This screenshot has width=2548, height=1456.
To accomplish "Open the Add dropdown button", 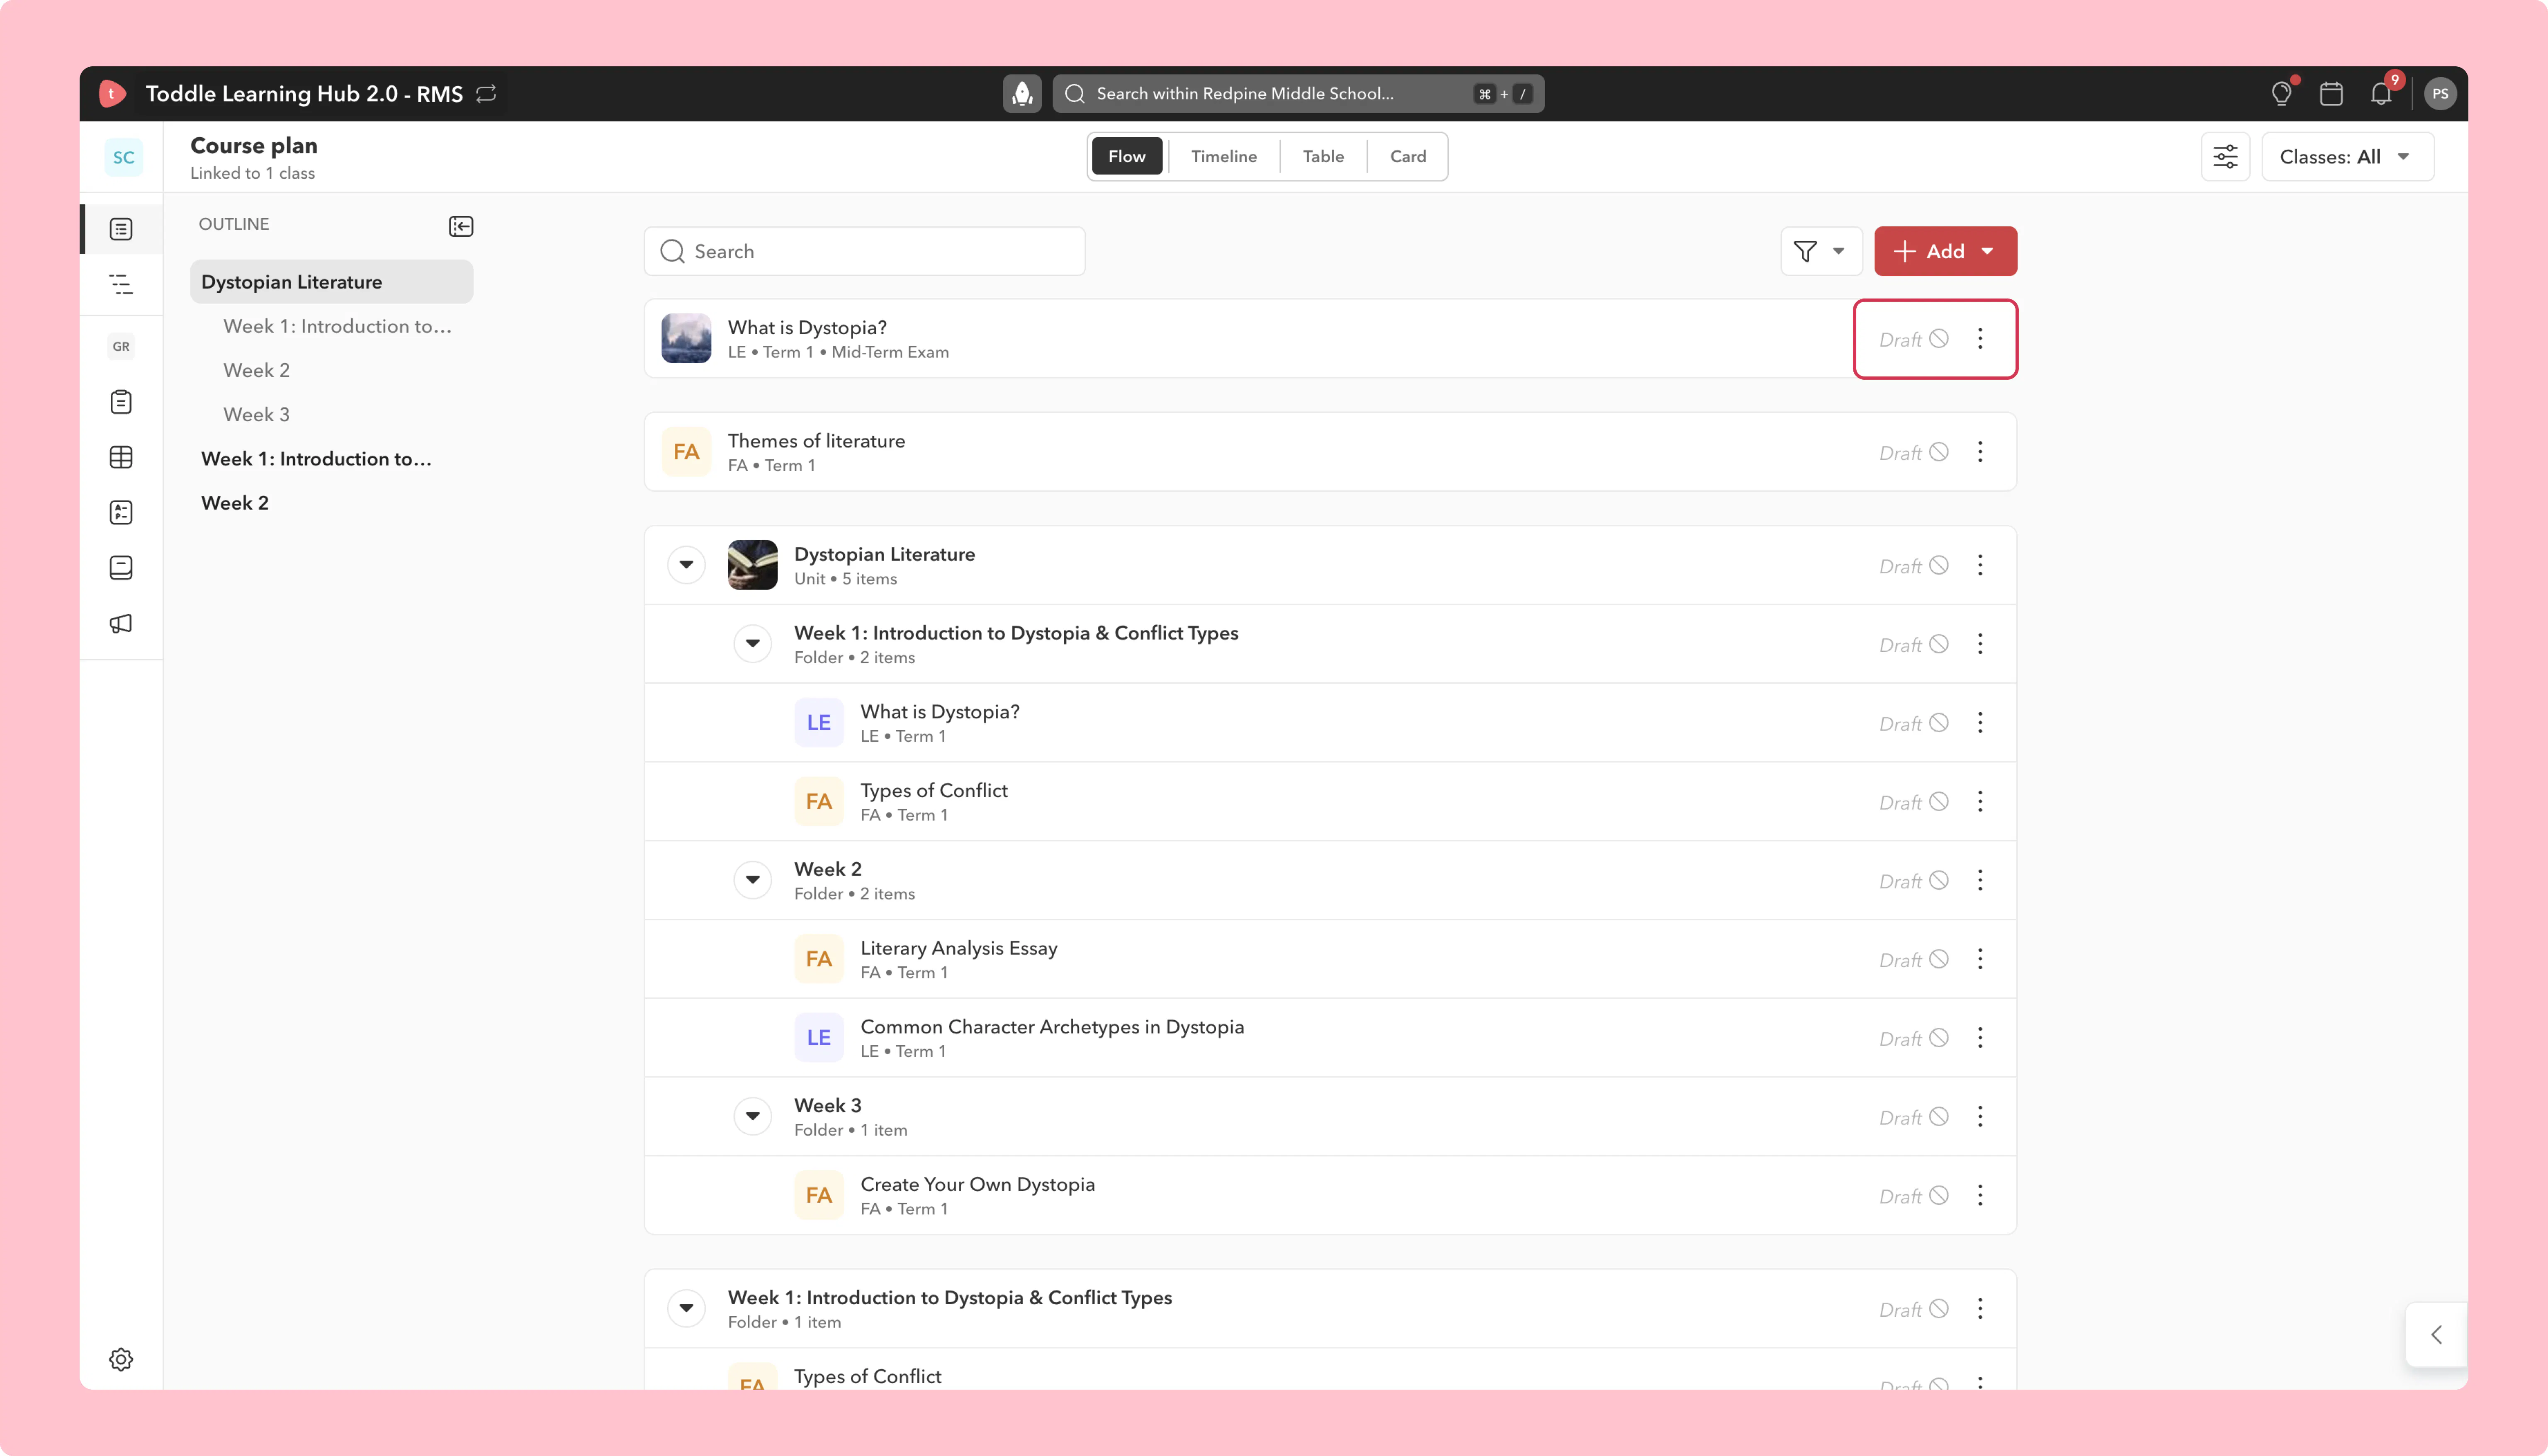I will (1945, 251).
